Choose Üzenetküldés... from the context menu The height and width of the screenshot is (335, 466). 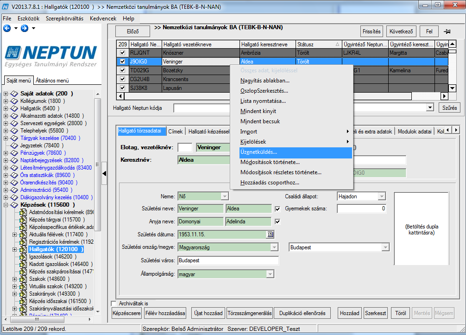click(296, 152)
